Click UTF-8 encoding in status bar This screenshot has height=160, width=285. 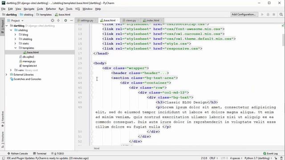(224, 158)
